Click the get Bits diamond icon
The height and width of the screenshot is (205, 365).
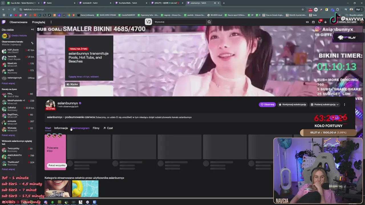pyautogui.click(x=326, y=22)
